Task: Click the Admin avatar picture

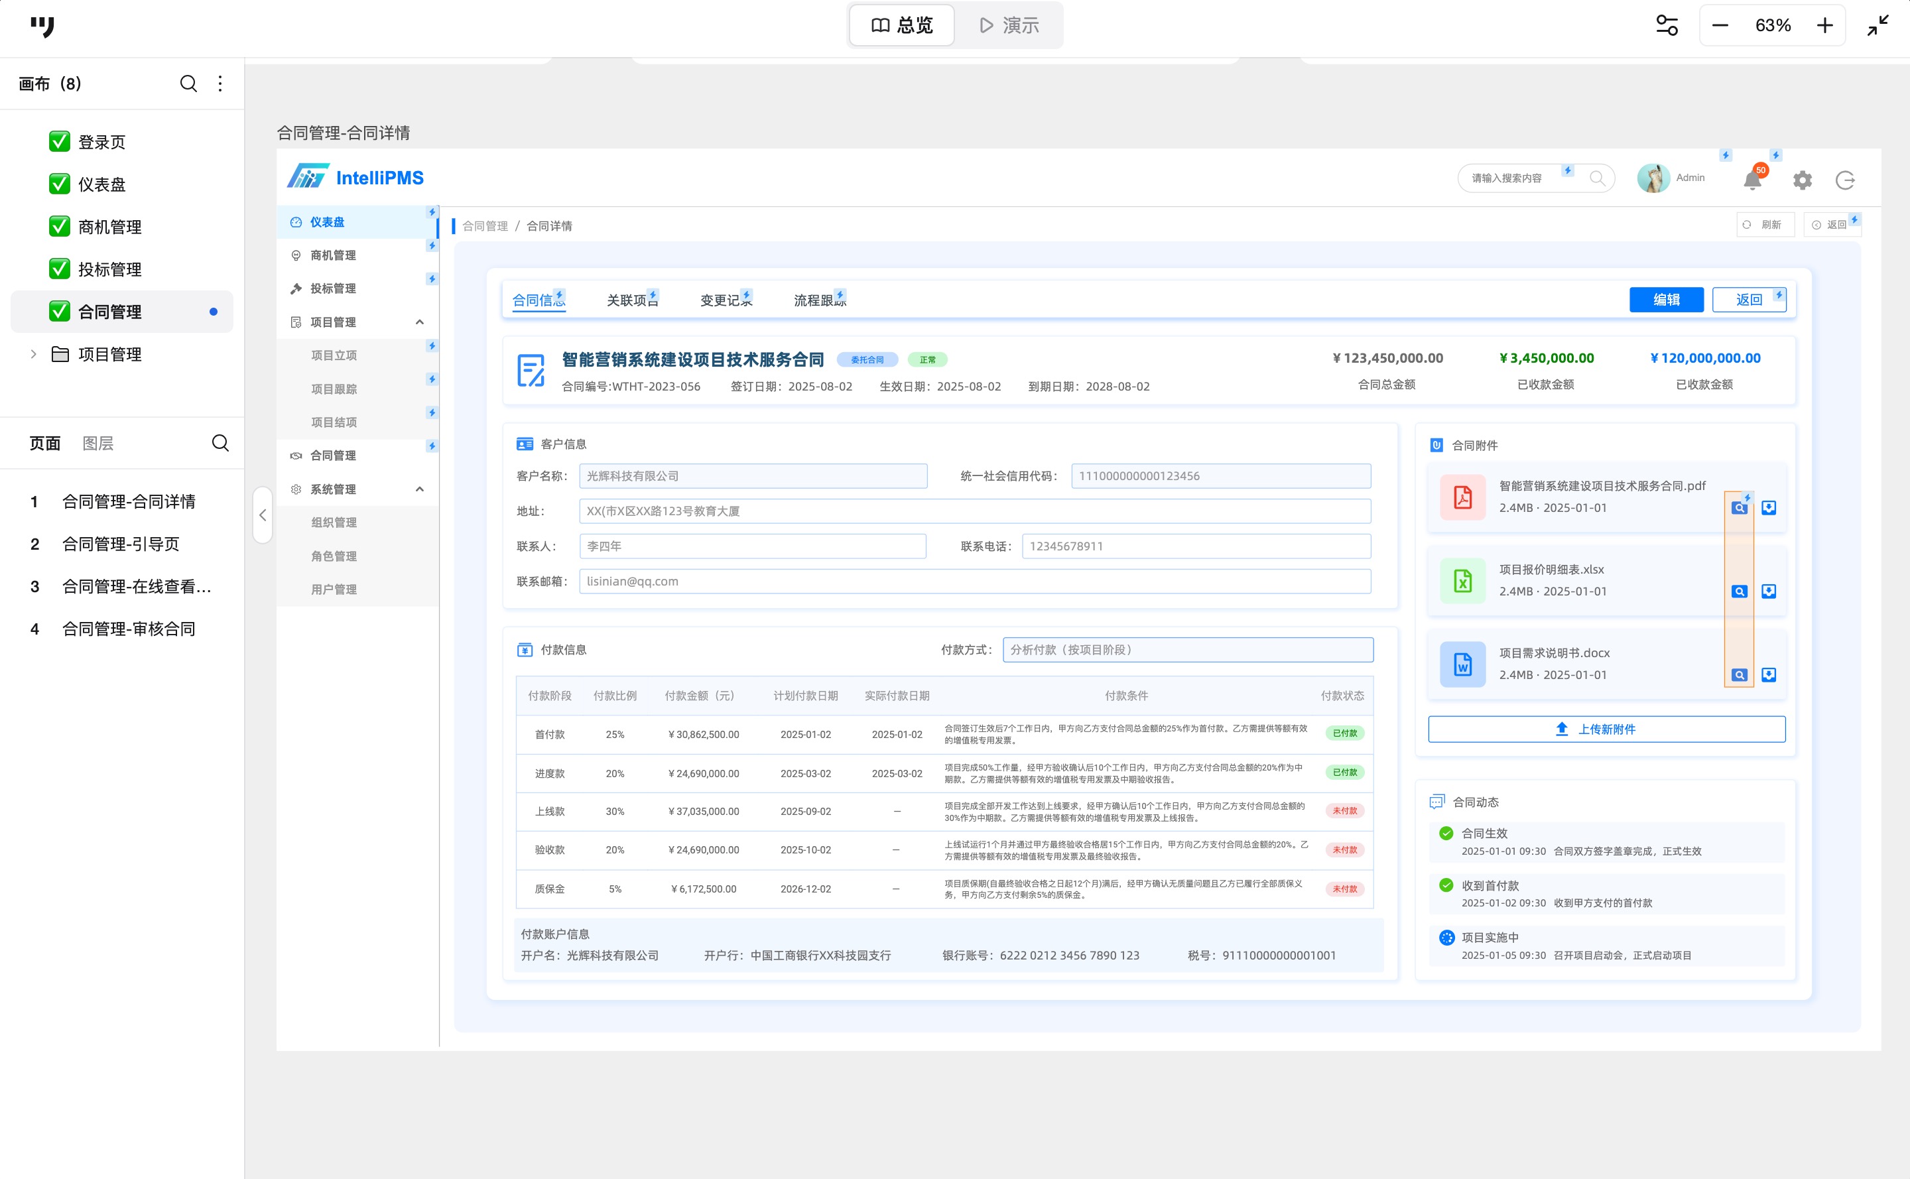Action: coord(1653,178)
